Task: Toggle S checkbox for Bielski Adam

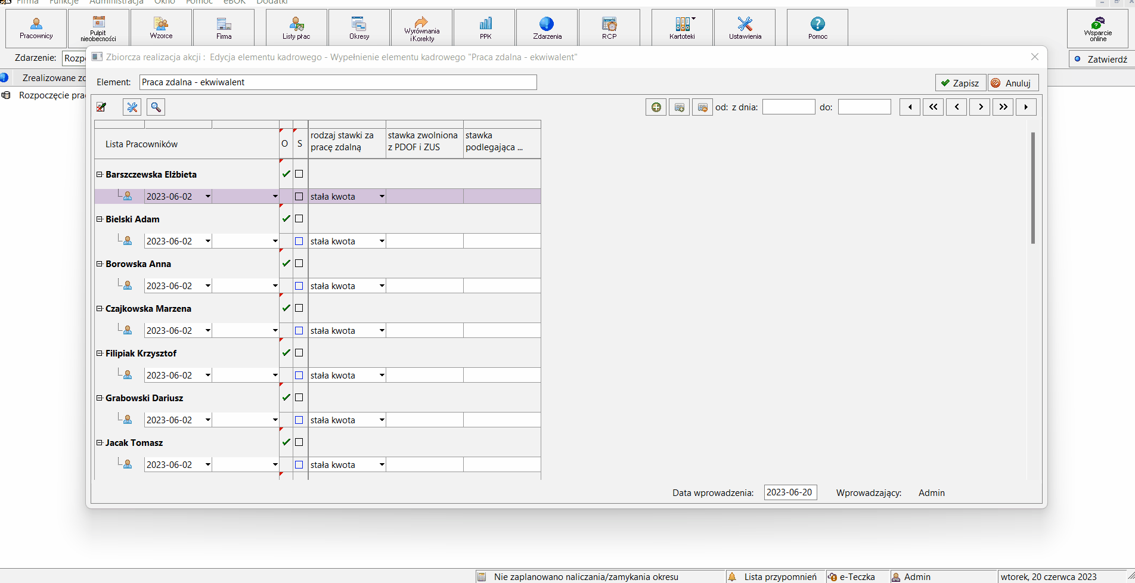Action: [299, 219]
